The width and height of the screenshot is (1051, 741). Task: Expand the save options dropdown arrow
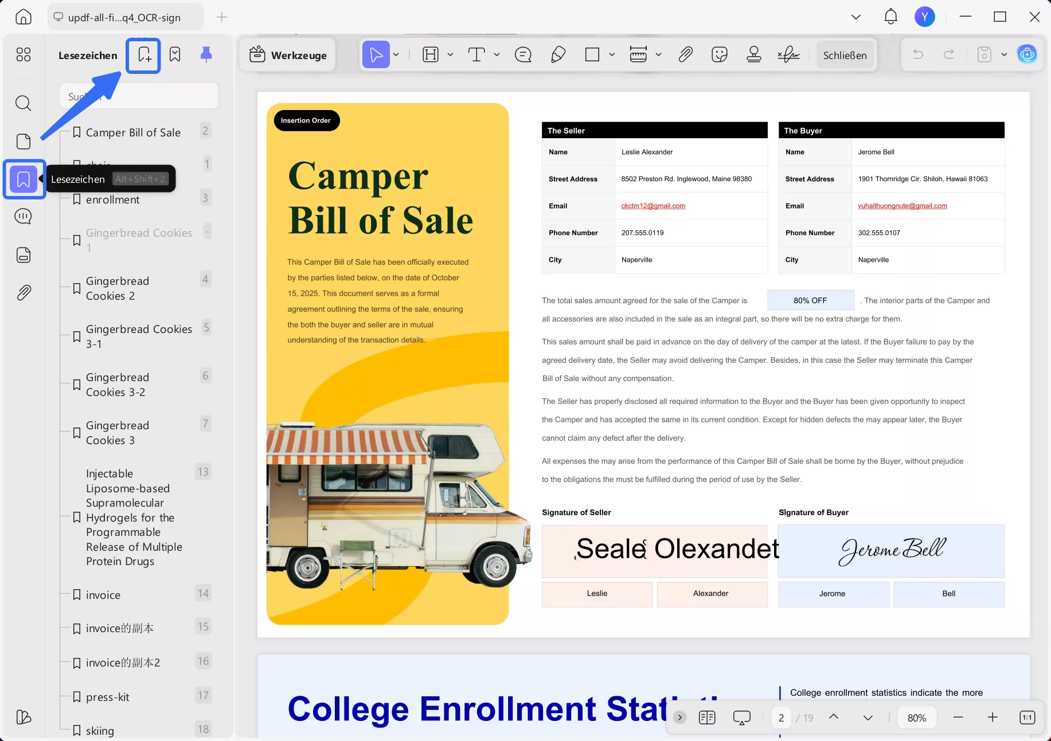tap(1004, 54)
